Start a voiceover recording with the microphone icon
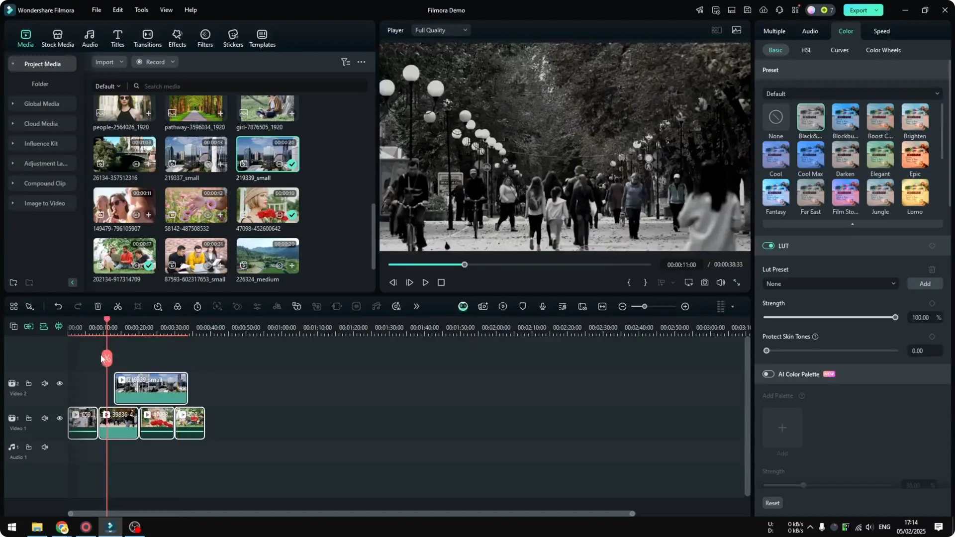Viewport: 955px width, 537px height. click(542, 306)
